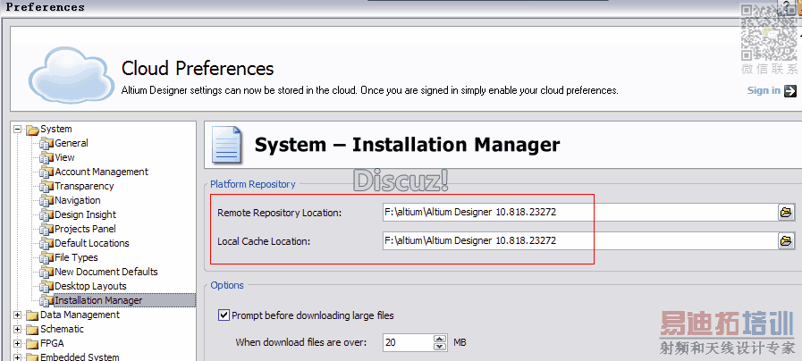This screenshot has width=802, height=361.
Task: Open New Document Defaults preferences page
Action: point(106,272)
